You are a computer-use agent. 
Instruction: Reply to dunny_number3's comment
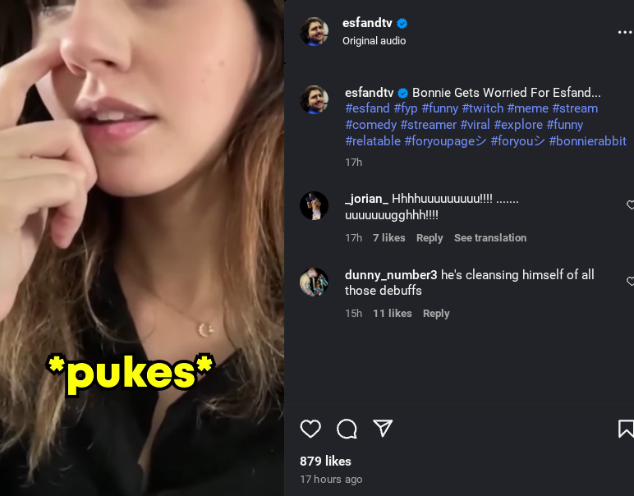pos(436,313)
